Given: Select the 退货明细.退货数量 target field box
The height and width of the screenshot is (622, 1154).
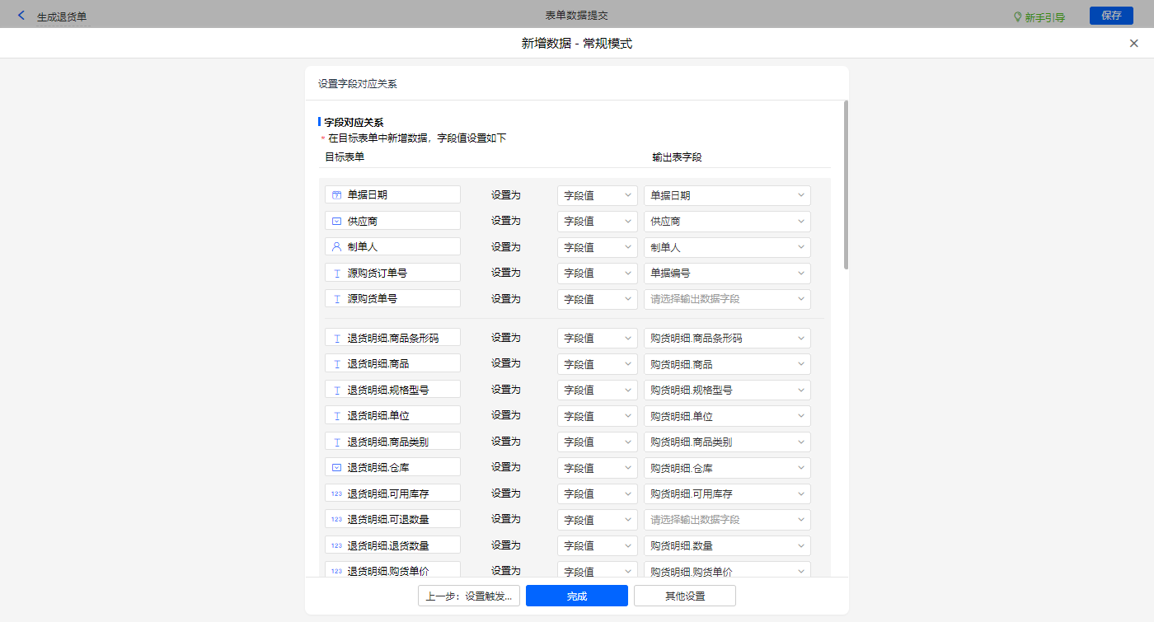Looking at the screenshot, I should [x=392, y=545].
